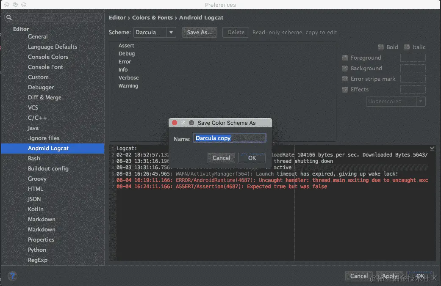Open Console Colors in sidebar

coord(48,57)
